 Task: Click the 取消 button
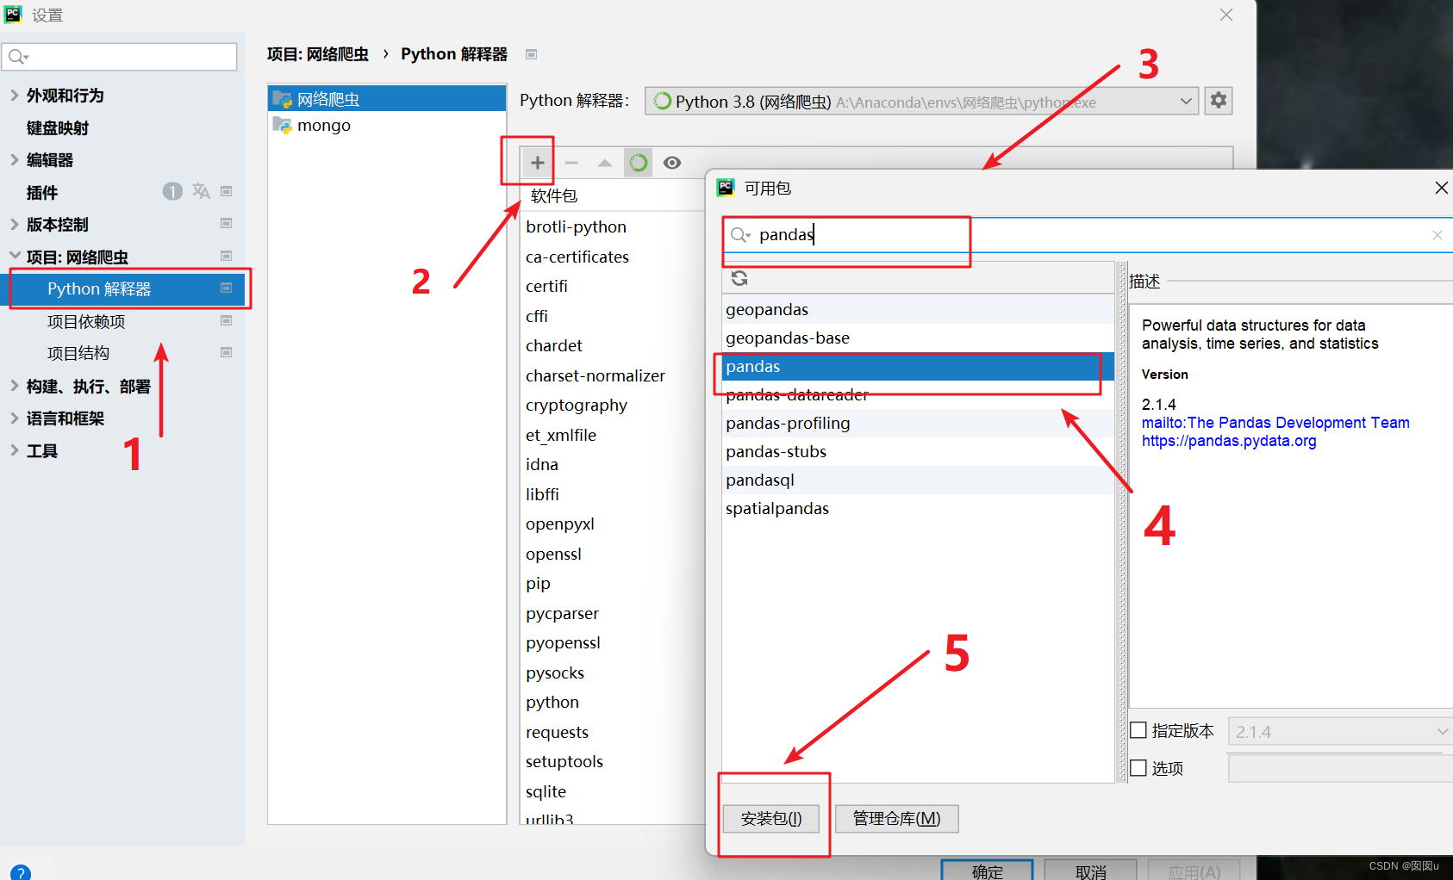1090,871
